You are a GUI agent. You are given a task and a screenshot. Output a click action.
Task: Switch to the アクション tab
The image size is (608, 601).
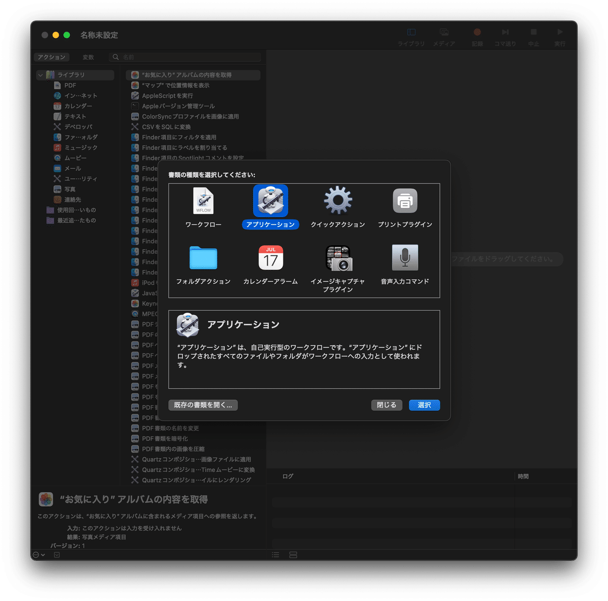click(52, 57)
